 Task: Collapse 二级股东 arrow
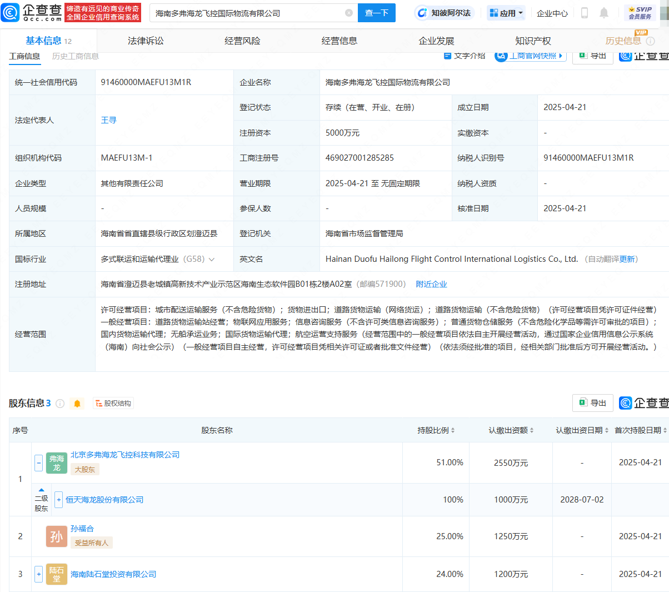[41, 490]
